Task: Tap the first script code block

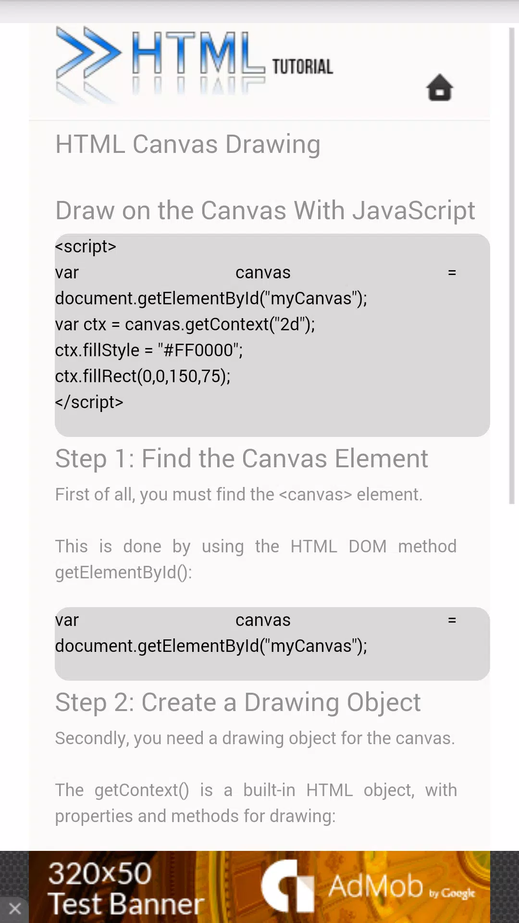Action: 272,335
